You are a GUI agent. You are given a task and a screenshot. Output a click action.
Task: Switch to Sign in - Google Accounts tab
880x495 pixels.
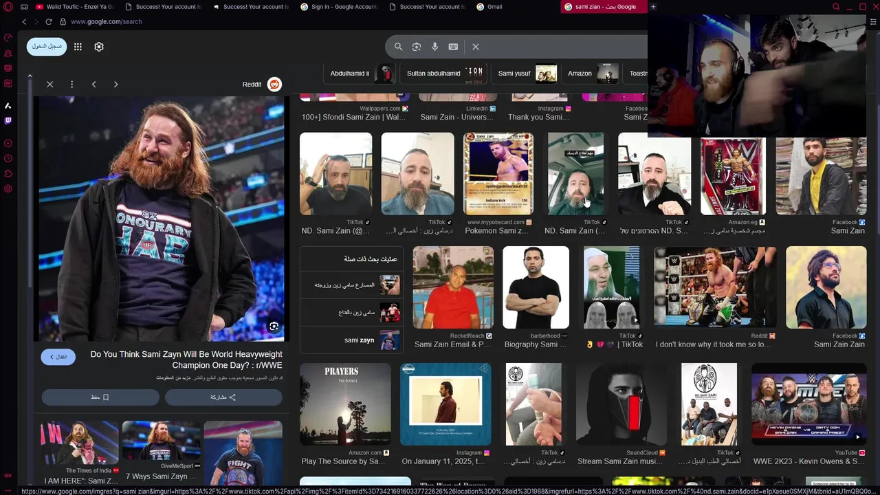pyautogui.click(x=339, y=7)
